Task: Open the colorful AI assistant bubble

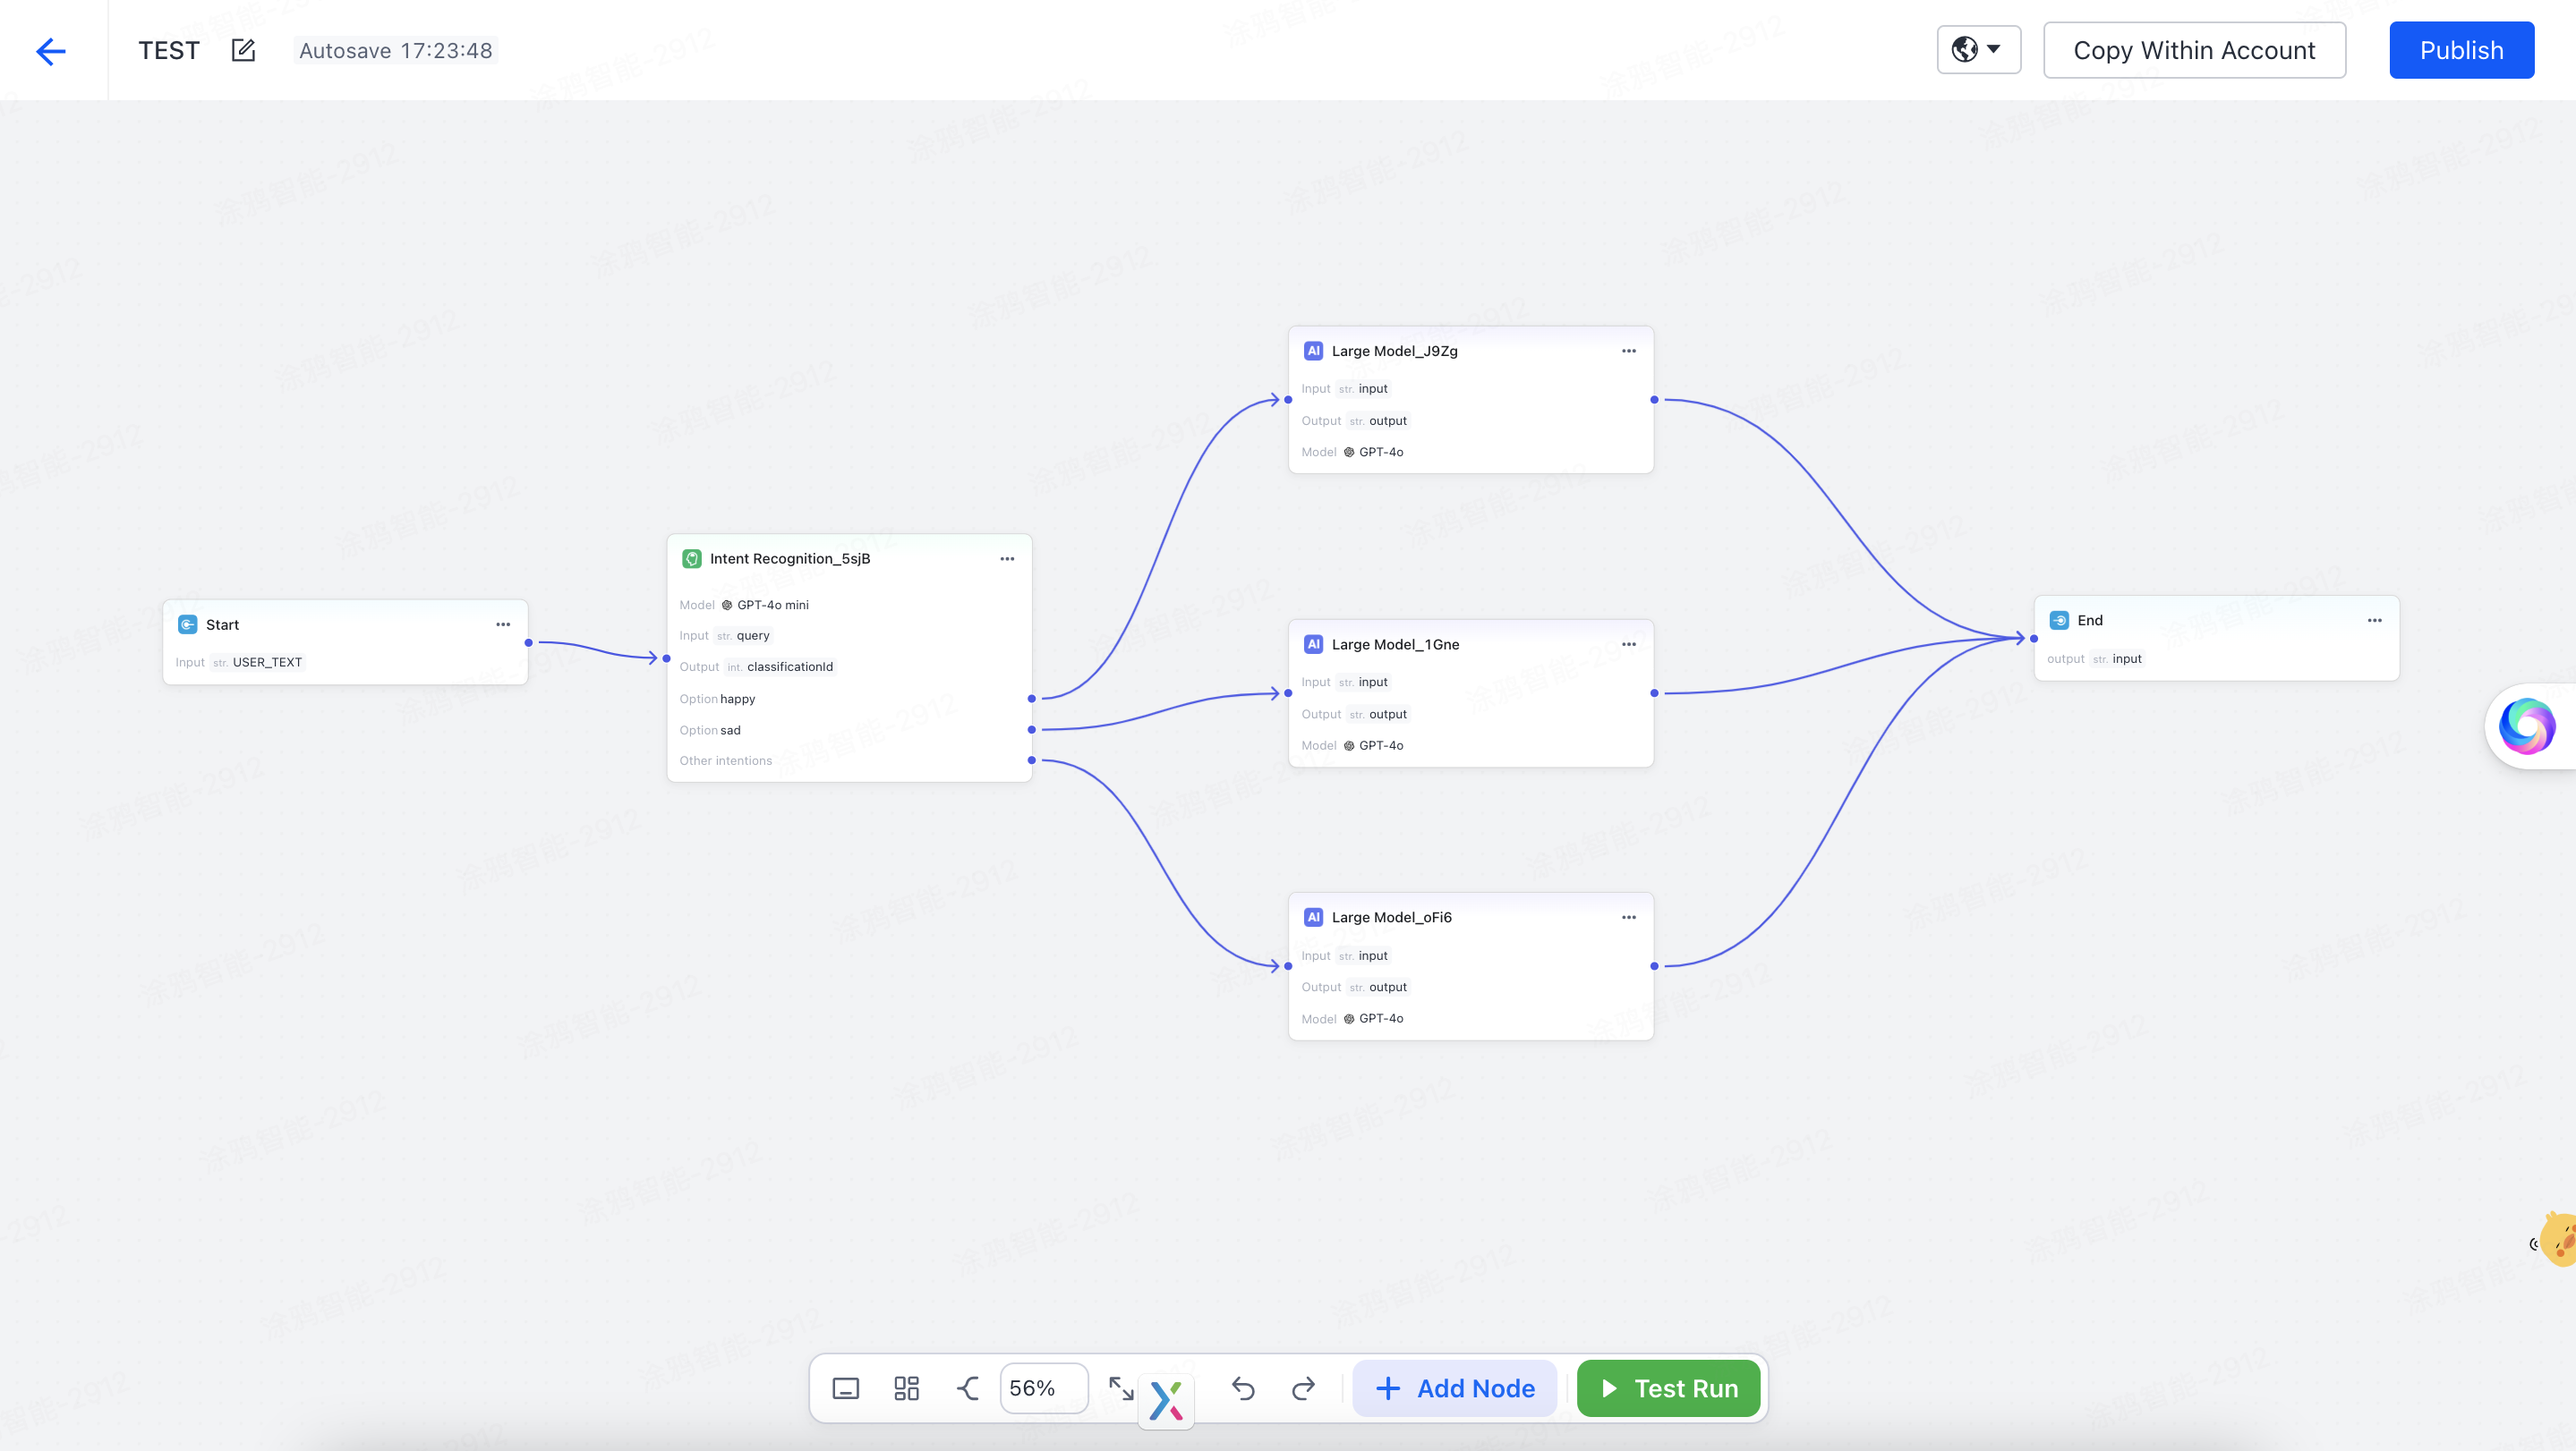Action: pos(2527,726)
